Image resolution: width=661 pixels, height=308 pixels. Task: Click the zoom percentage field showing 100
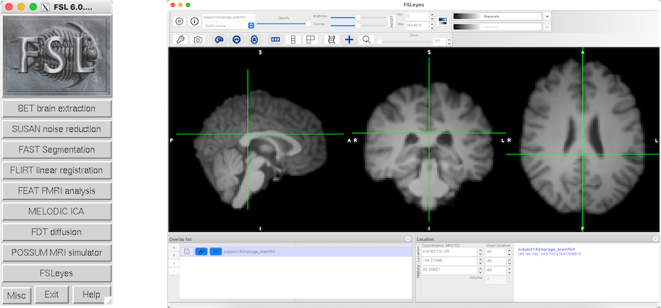[x=439, y=41]
